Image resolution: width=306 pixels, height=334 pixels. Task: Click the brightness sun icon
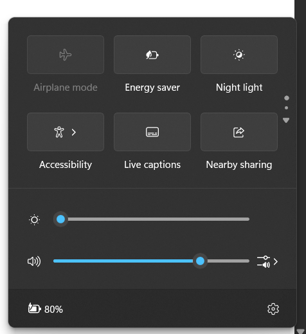[x=34, y=219]
